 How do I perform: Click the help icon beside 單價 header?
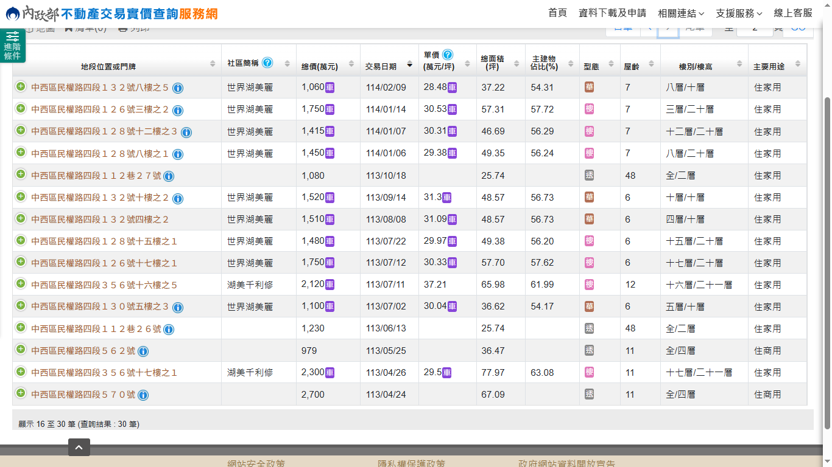[x=448, y=55]
